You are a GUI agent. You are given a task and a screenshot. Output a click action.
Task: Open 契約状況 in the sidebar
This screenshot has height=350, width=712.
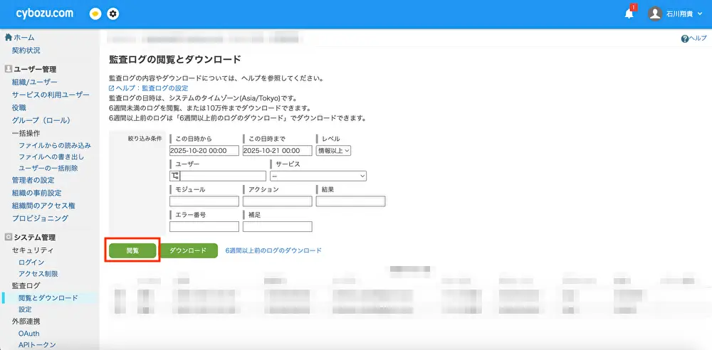point(26,51)
